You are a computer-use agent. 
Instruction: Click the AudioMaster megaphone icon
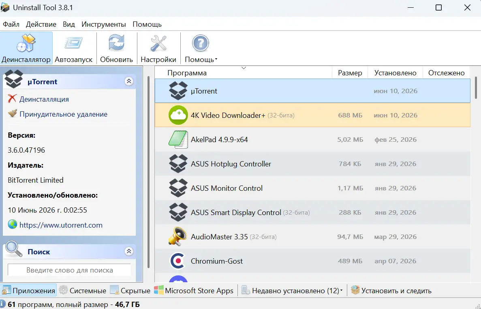point(178,237)
